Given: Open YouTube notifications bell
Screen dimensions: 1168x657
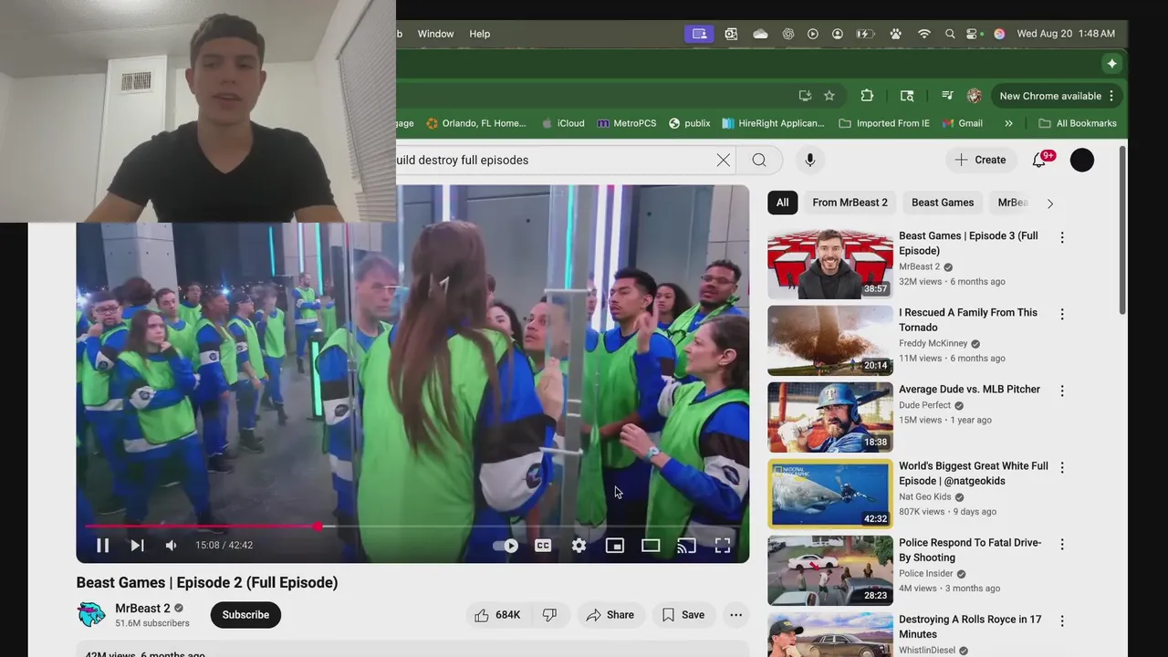Looking at the screenshot, I should [x=1039, y=160].
